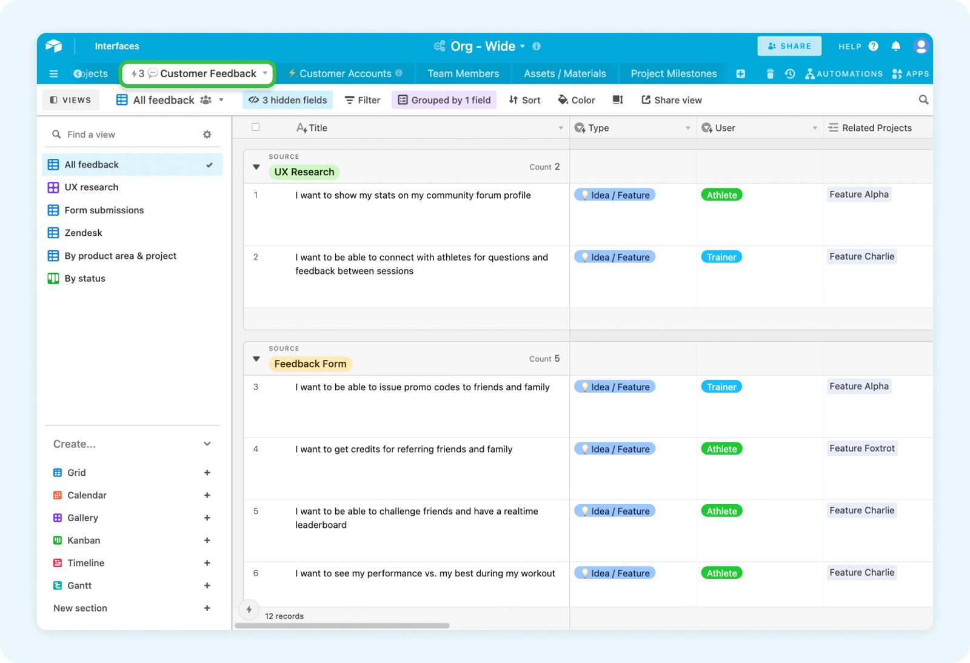This screenshot has height=663, width=970.
Task: Click the Share button
Action: point(789,46)
